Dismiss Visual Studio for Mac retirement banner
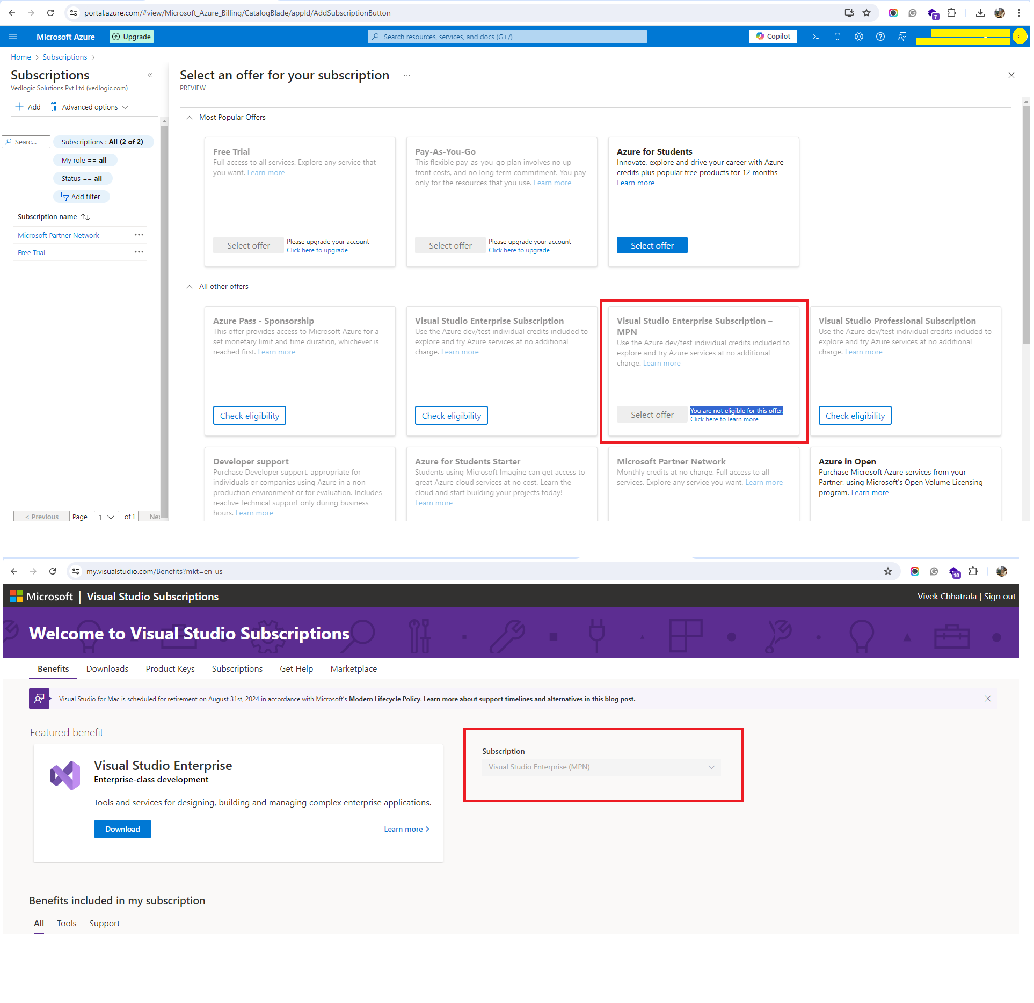The height and width of the screenshot is (1003, 1034). [x=988, y=699]
